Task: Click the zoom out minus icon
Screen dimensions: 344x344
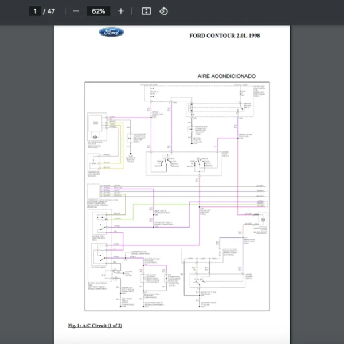Action: (x=76, y=11)
